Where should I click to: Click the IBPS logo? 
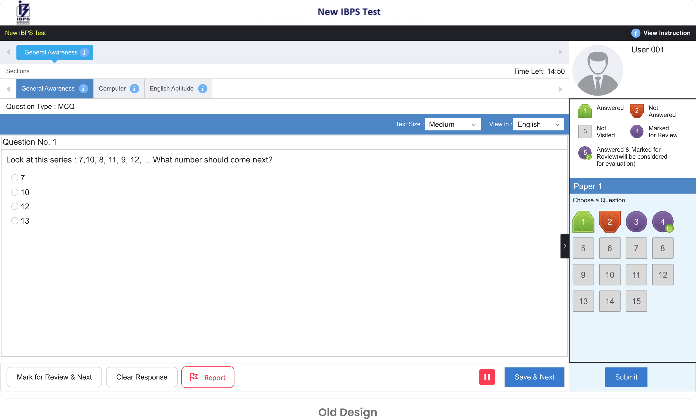(23, 13)
